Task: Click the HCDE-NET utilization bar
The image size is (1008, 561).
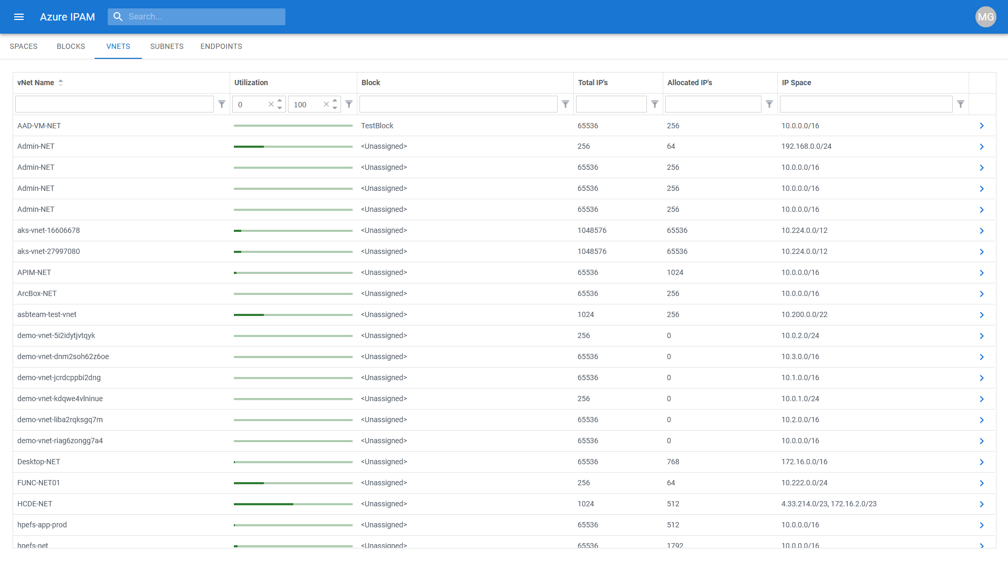Action: click(x=293, y=504)
